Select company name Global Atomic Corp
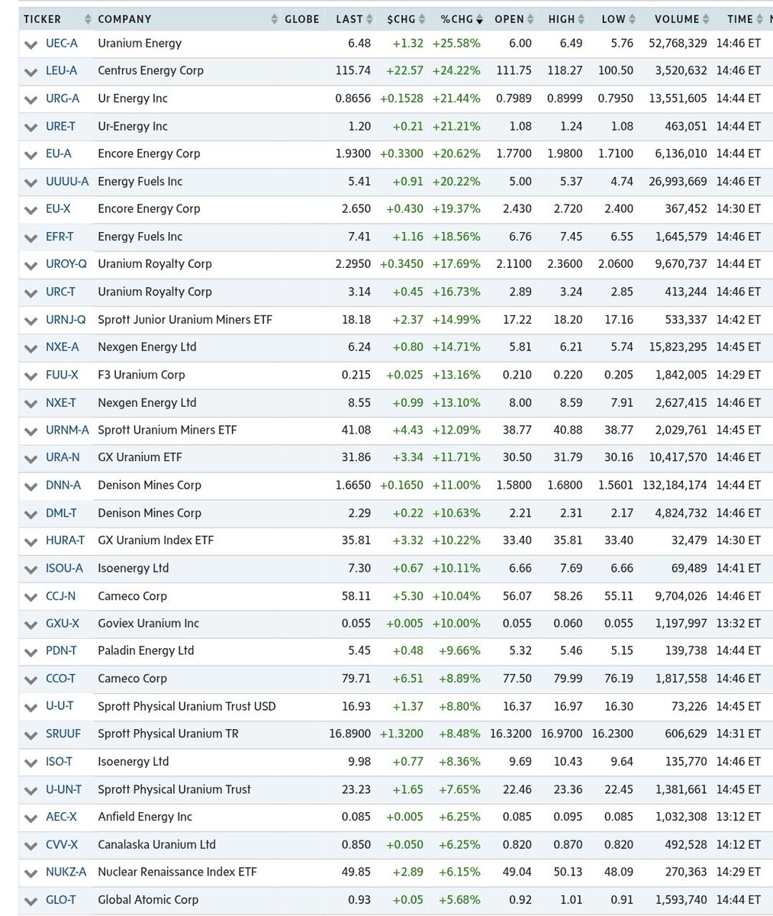Image resolution: width=773 pixels, height=916 pixels. tap(148, 899)
